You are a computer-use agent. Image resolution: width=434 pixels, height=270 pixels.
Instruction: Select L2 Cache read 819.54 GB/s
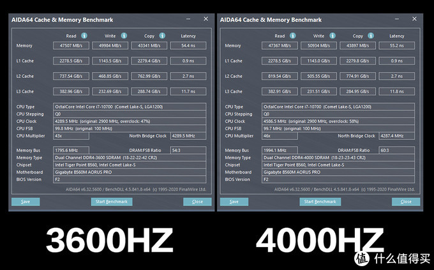(280, 76)
